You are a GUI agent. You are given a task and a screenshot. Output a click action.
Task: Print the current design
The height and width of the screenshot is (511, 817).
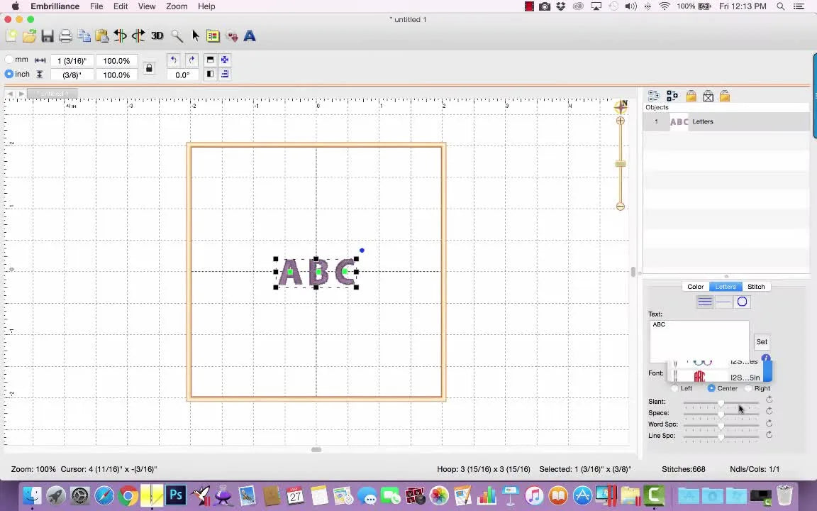click(x=66, y=36)
